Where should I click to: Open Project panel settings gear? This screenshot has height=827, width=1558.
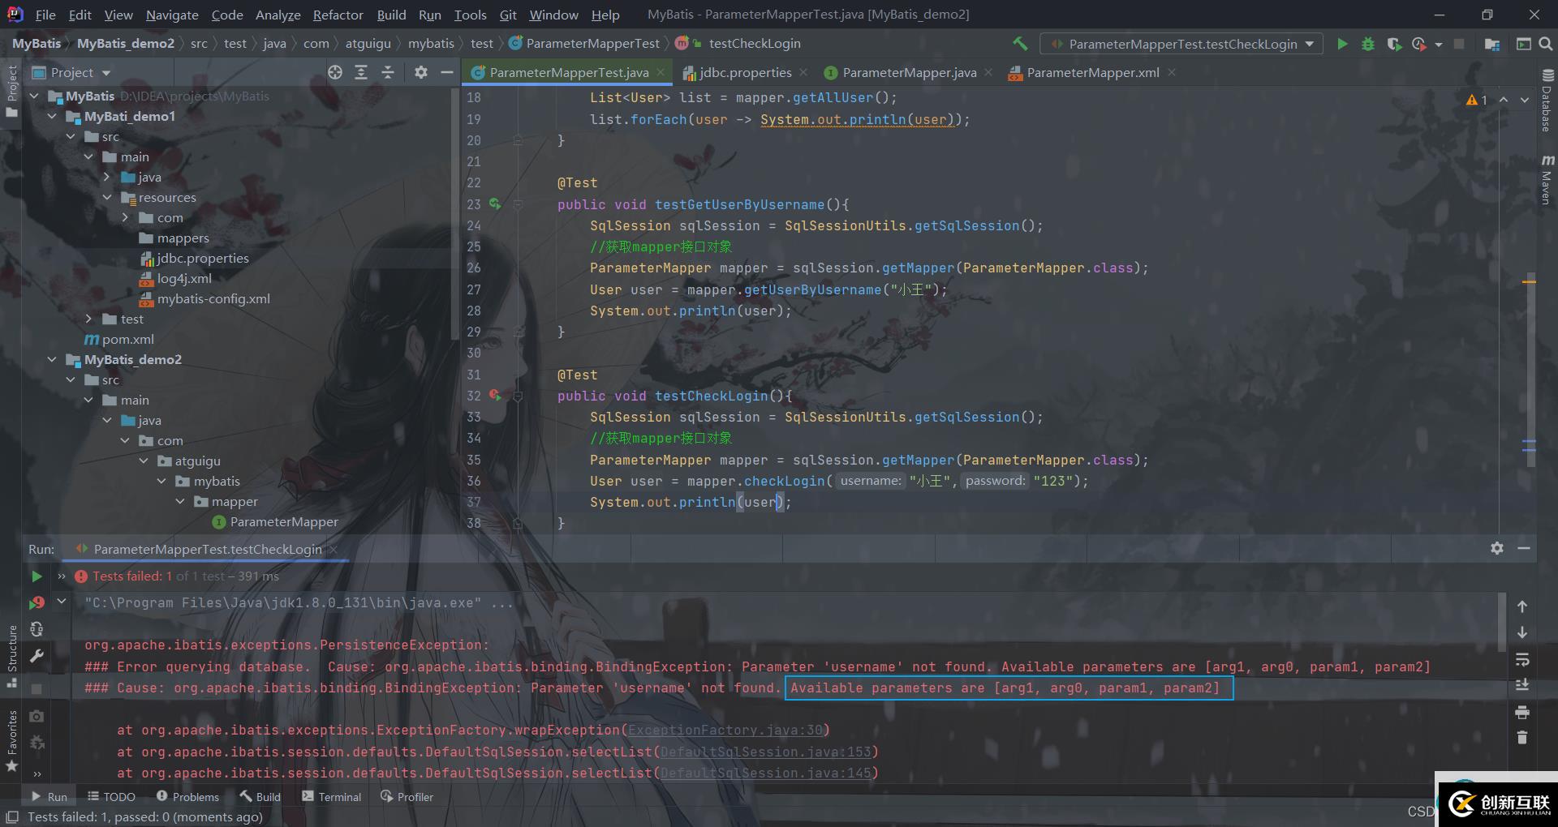click(420, 72)
